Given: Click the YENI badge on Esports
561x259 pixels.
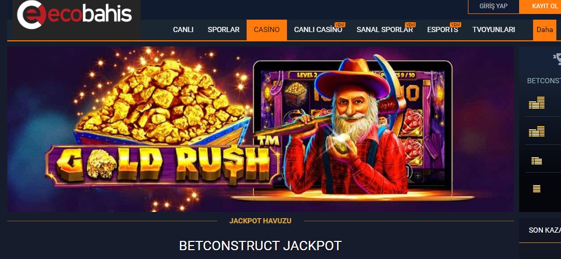Looking at the screenshot, I should (456, 25).
